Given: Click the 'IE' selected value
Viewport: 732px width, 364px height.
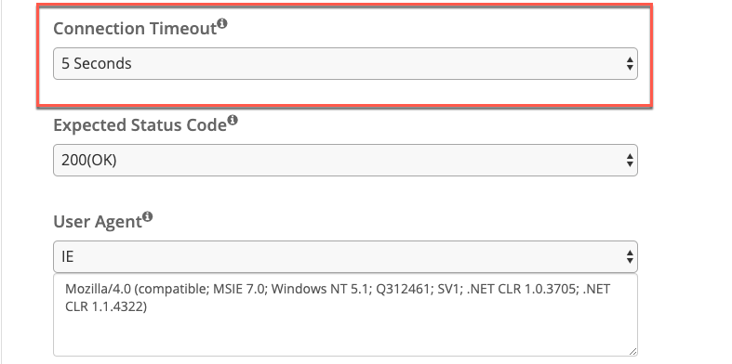Looking at the screenshot, I should point(68,257).
